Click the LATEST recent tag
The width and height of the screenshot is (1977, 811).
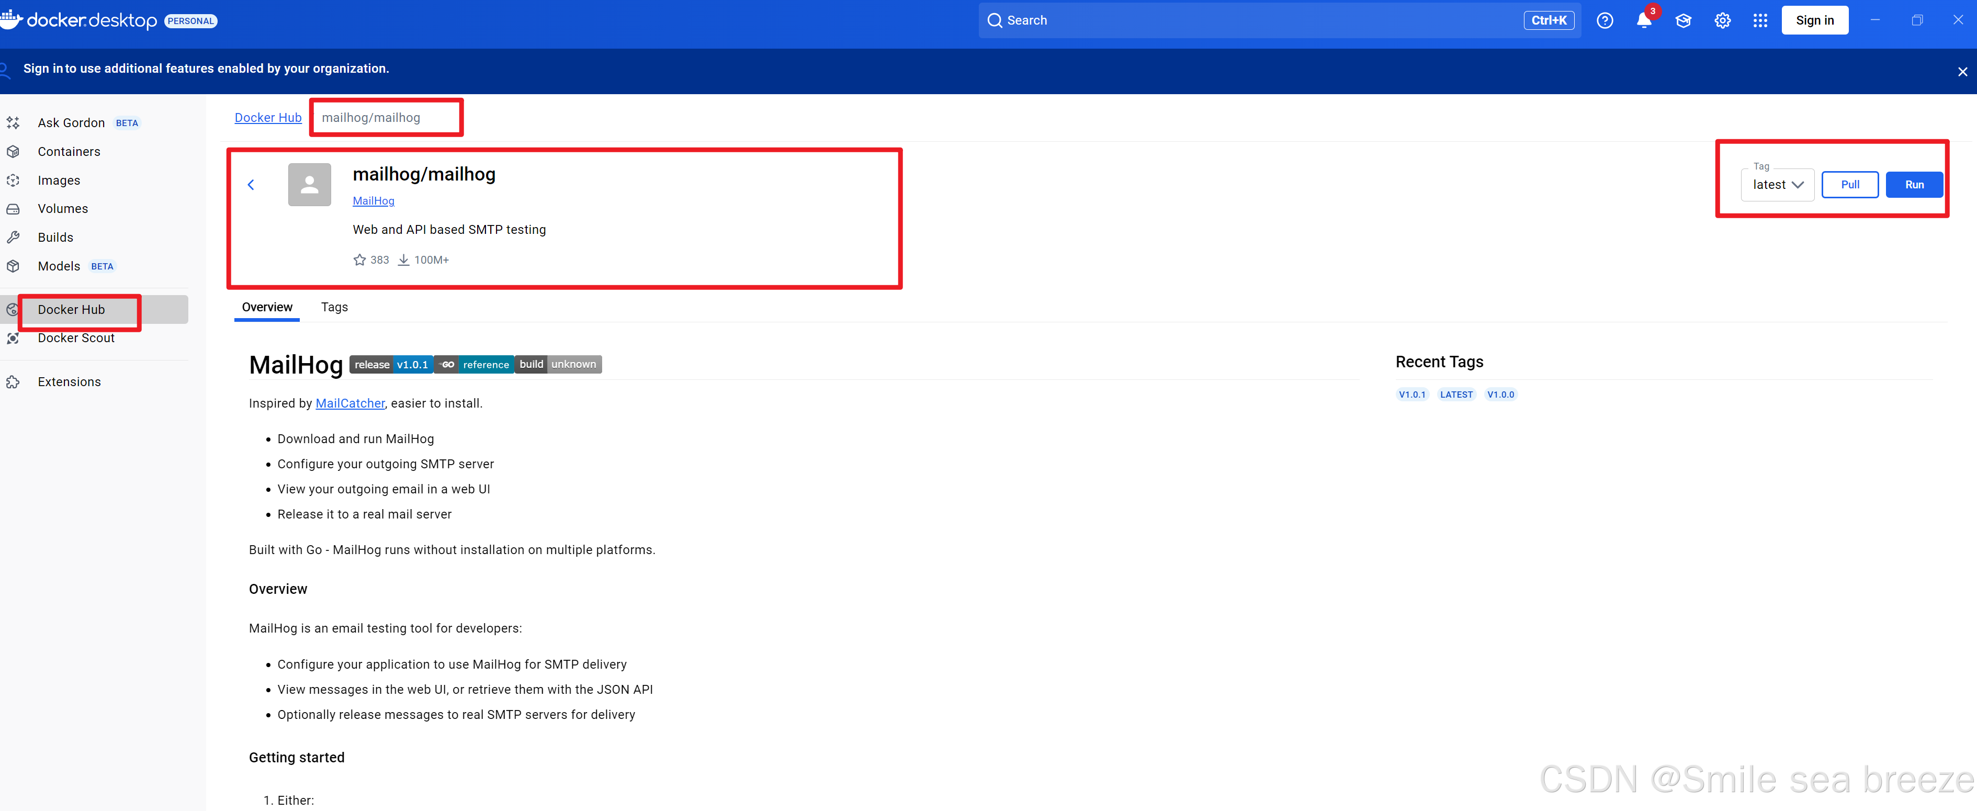click(x=1456, y=395)
